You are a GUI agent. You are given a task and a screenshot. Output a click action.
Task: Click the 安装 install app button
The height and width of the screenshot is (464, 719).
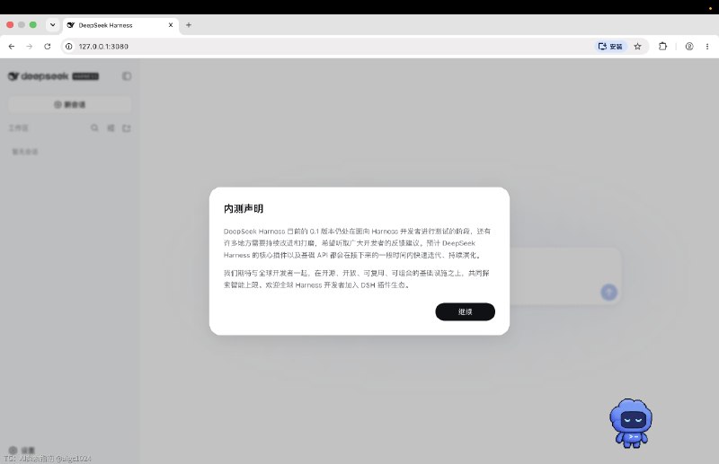pyautogui.click(x=611, y=47)
